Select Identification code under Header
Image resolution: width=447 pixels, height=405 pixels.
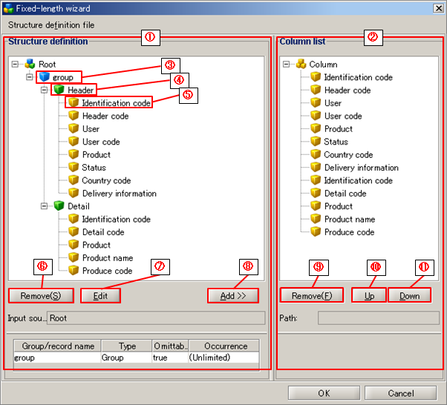coord(116,103)
